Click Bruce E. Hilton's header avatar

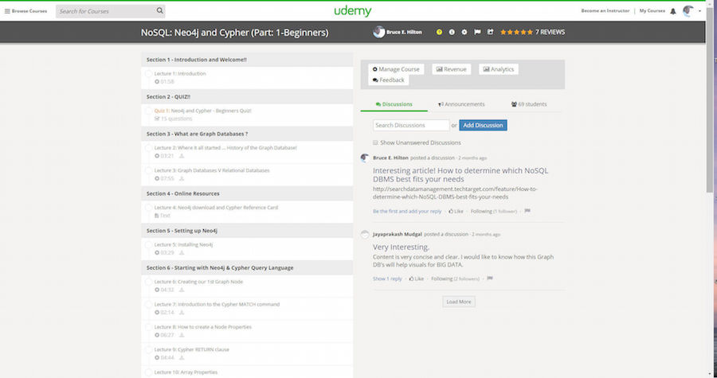tap(379, 32)
